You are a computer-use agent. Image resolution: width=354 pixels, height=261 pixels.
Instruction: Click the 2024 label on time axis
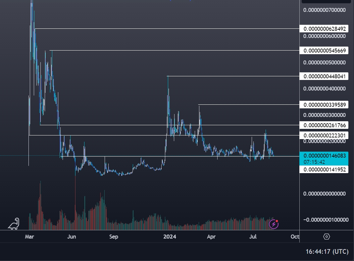[170, 237]
